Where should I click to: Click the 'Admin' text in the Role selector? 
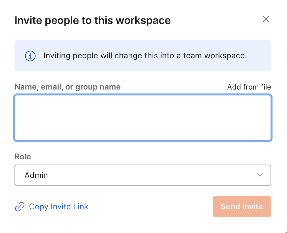click(36, 175)
